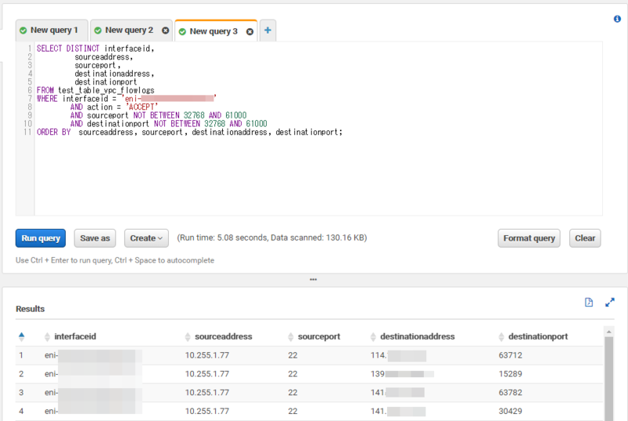Click scrollbar up arrow in results

click(x=609, y=332)
